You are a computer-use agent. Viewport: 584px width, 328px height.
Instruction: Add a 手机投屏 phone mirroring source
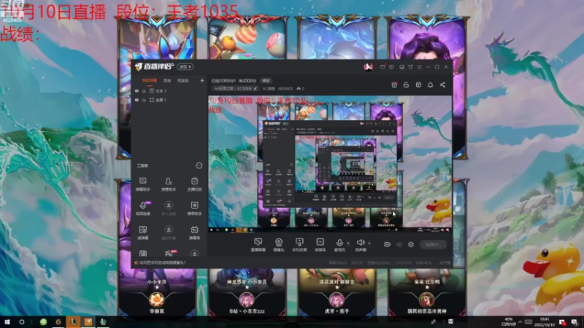(x=299, y=245)
